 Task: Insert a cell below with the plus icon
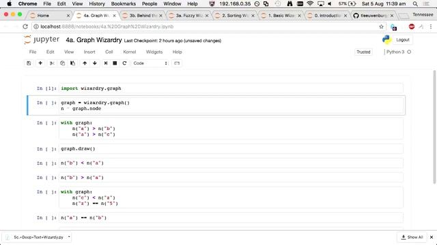coord(40,63)
